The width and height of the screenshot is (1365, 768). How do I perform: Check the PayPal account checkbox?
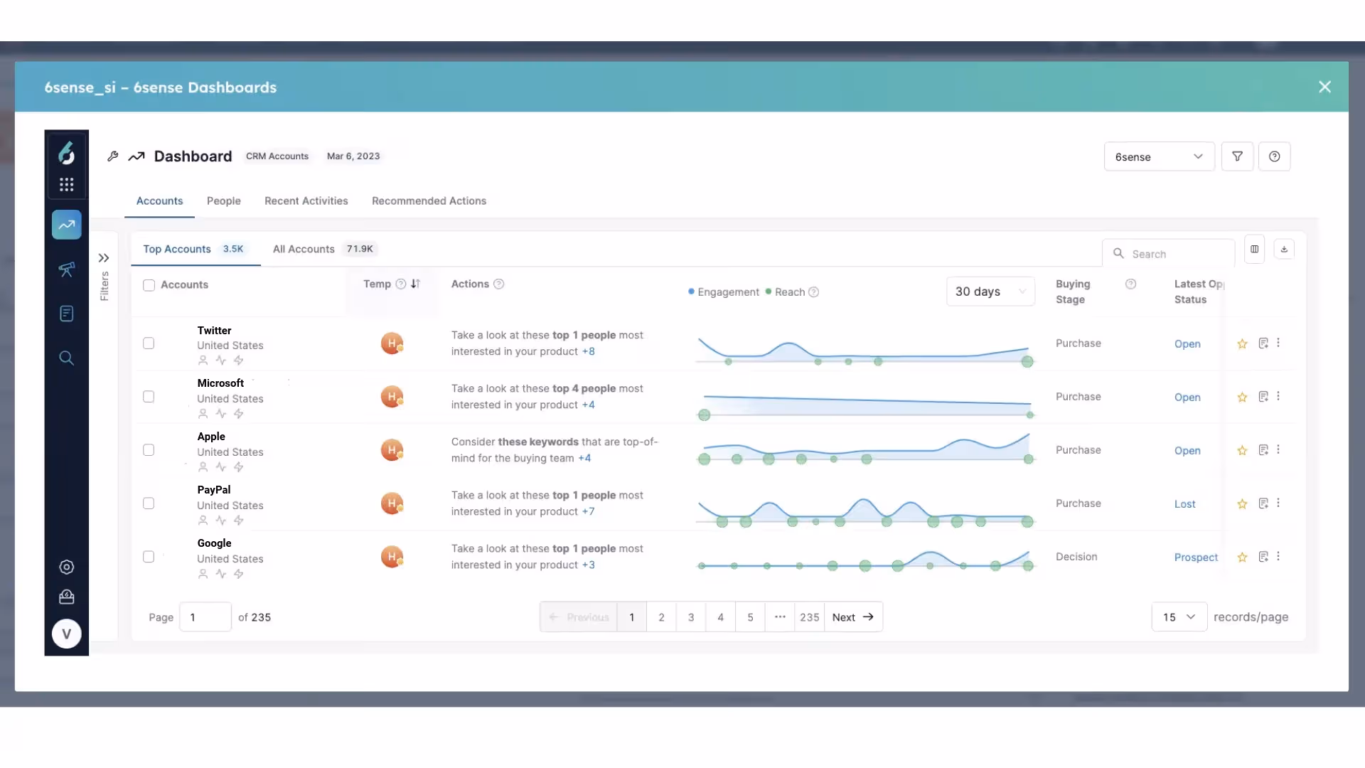pyautogui.click(x=149, y=503)
